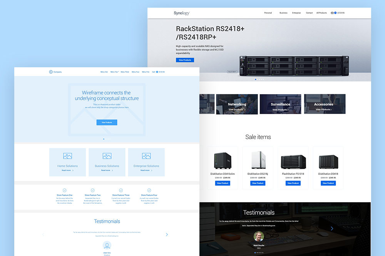Screen dimensions: 385x256
Task: Click the RackStation server image
Action: 294,65
